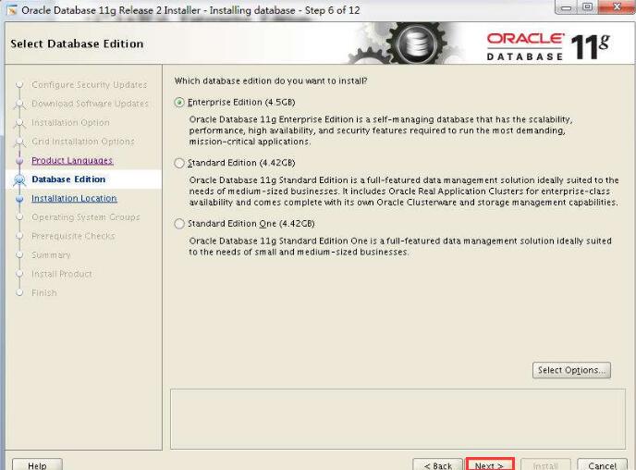Click the Oracle Database 11g logo
This screenshot has height=470, width=636.
click(x=548, y=47)
